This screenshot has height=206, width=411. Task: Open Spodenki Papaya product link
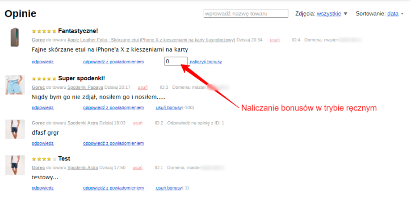(x=85, y=87)
